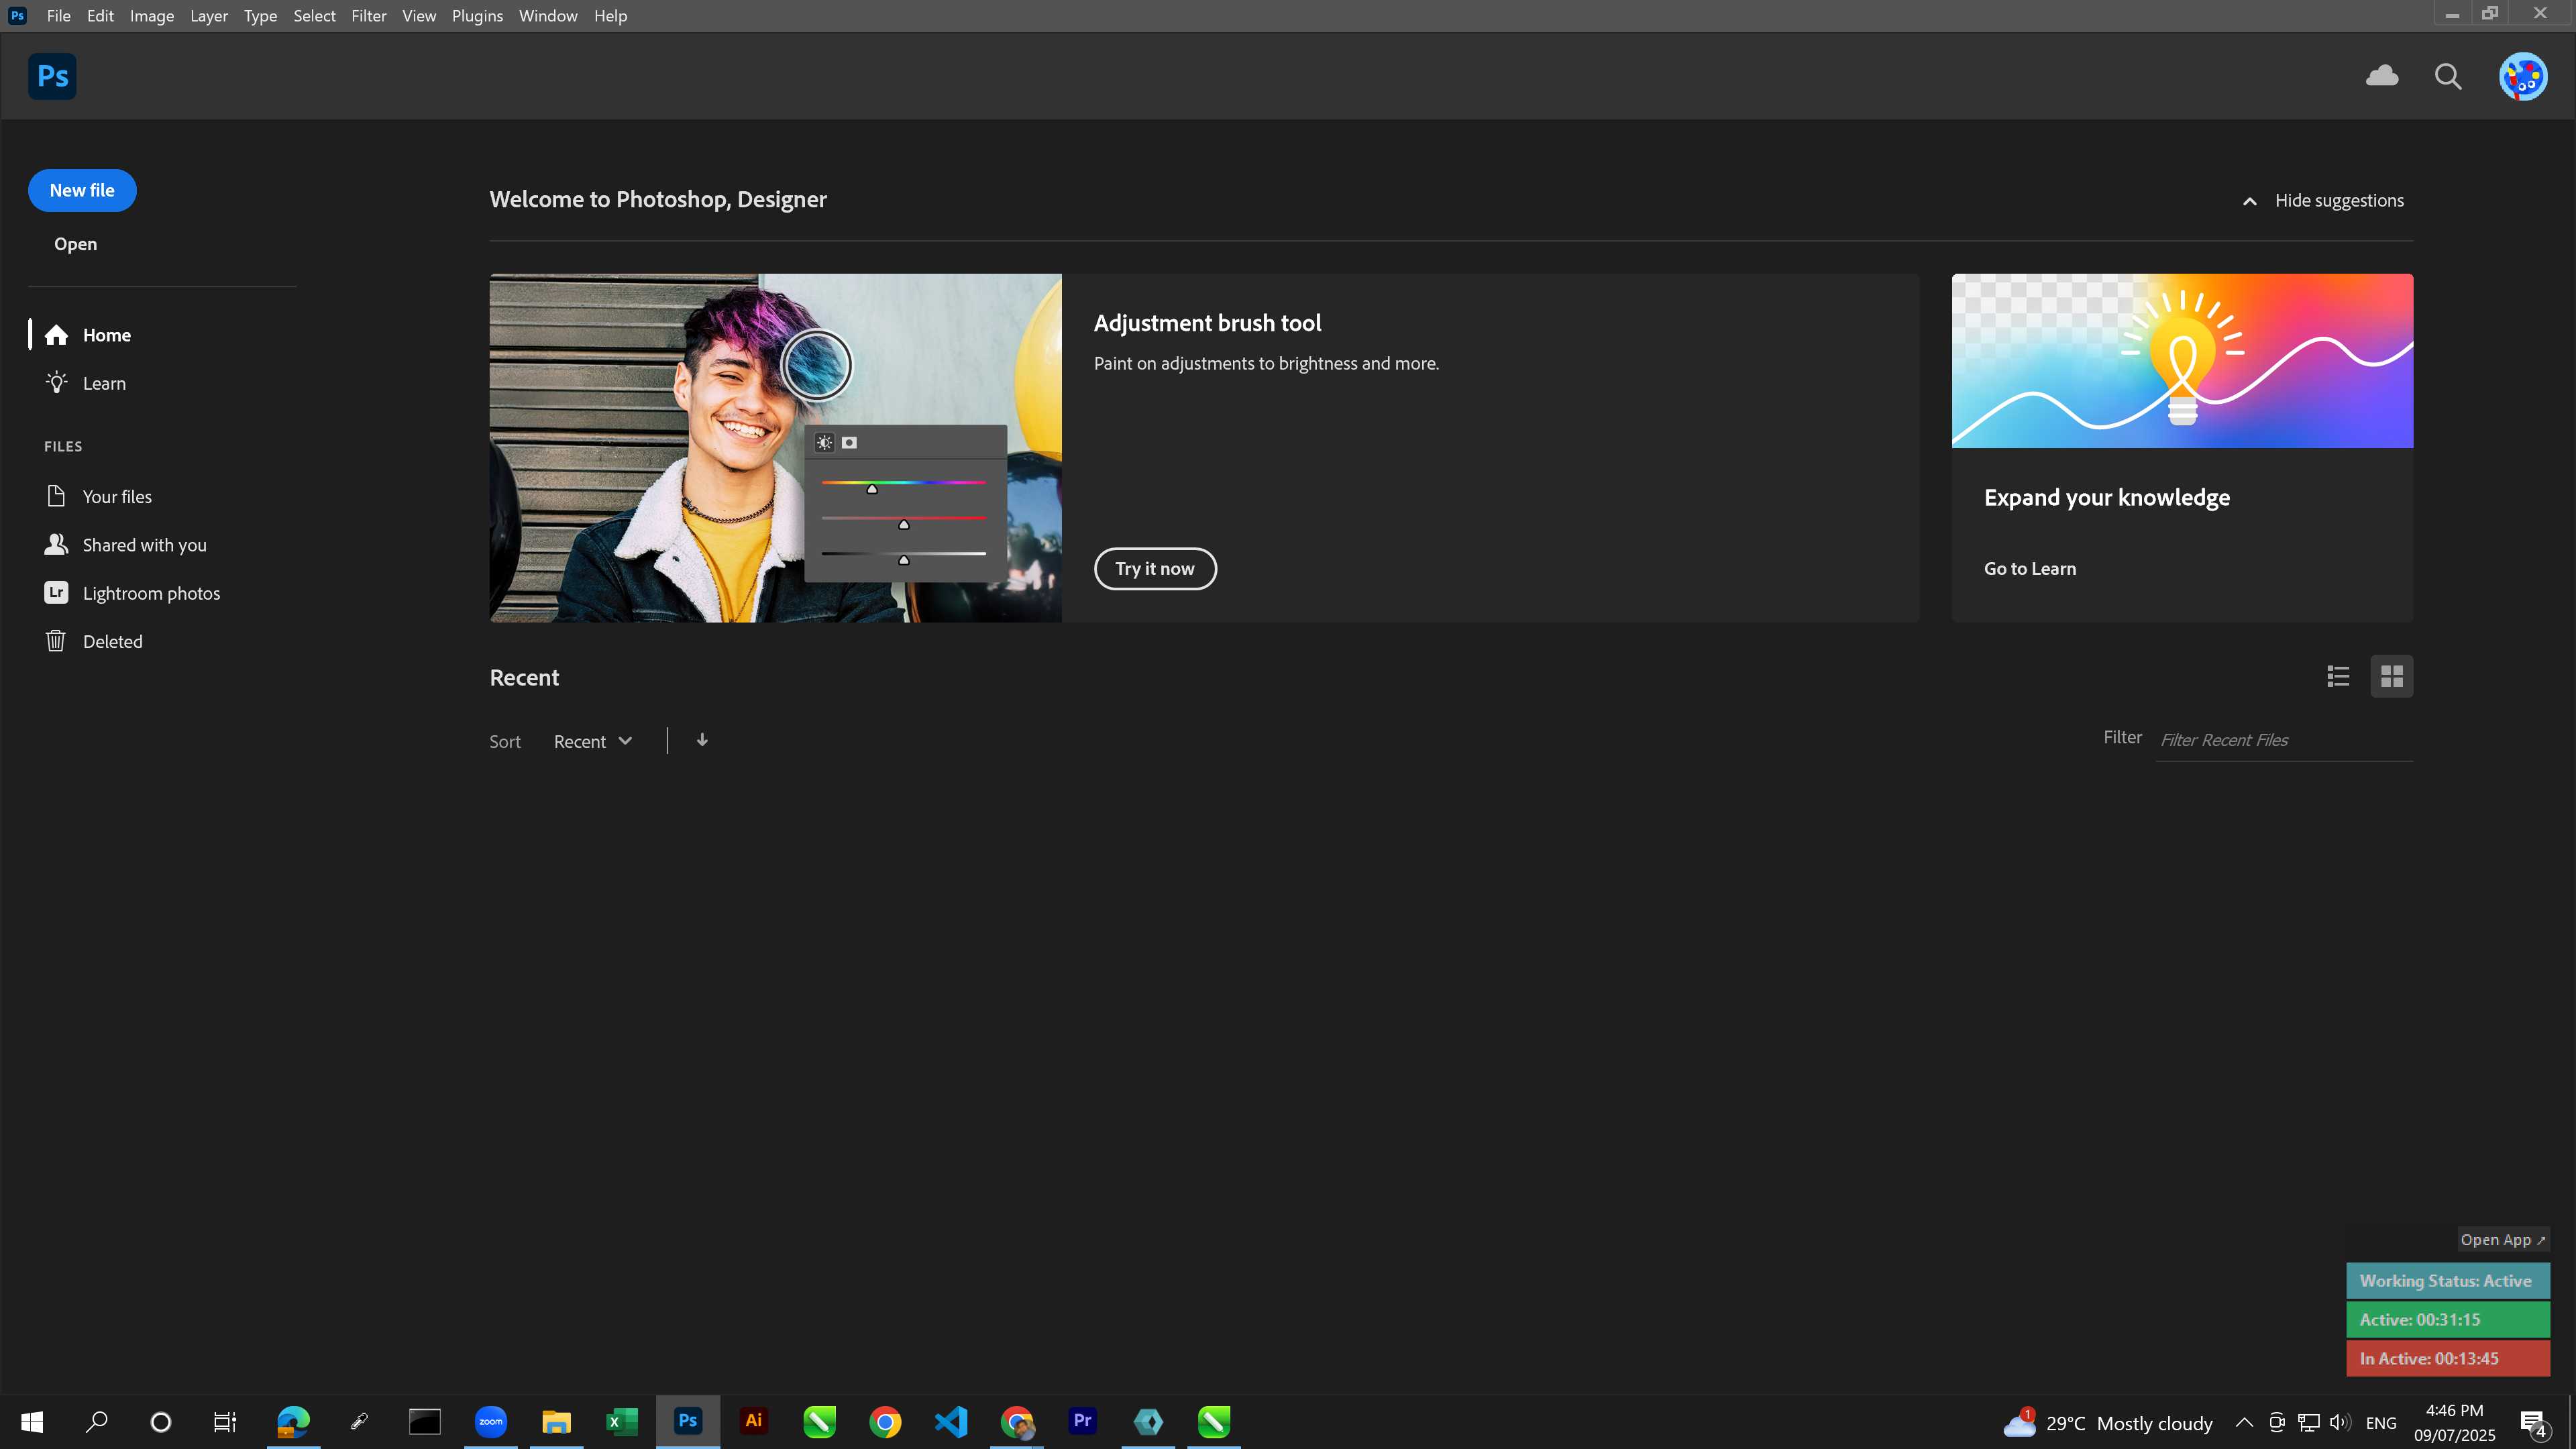Viewport: 2576px width, 1449px height.
Task: Open taskbar search icon
Action: pos(96,1422)
